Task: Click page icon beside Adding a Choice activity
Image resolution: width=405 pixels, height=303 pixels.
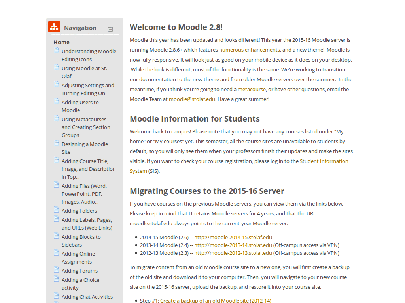Action: [x=57, y=279]
